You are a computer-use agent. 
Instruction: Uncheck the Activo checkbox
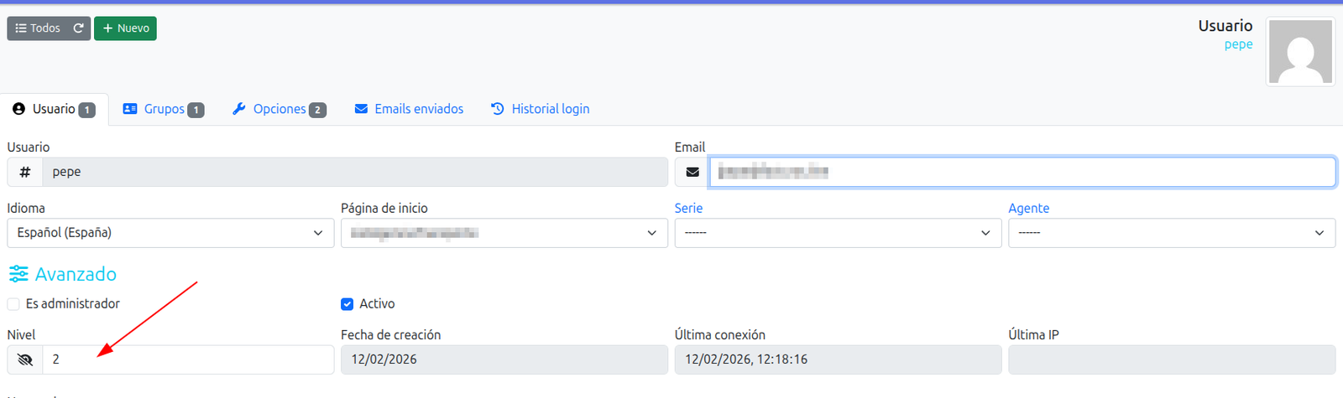347,304
